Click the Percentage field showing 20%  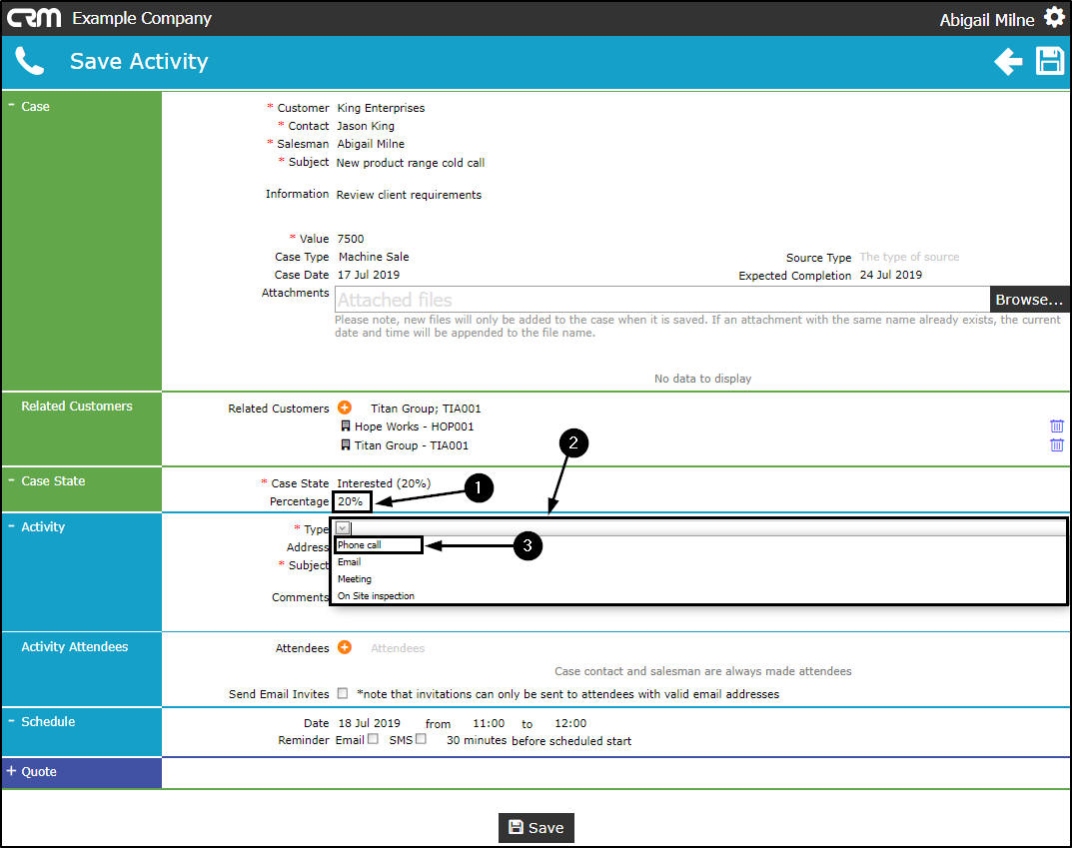click(x=352, y=501)
